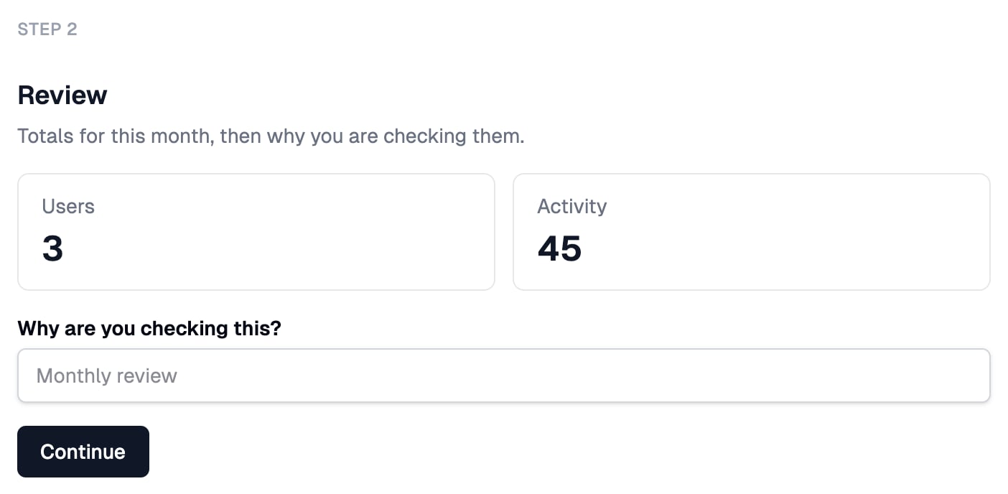Focus the Monthly review input field
Screen dimensions: 1008x494
tap(504, 376)
